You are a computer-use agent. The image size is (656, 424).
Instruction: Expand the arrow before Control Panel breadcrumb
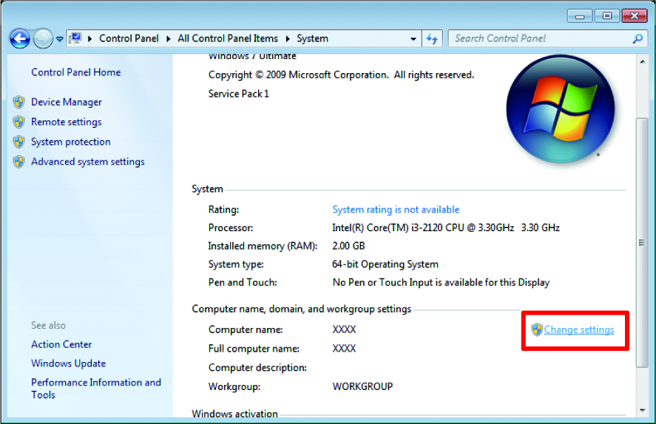pyautogui.click(x=89, y=39)
